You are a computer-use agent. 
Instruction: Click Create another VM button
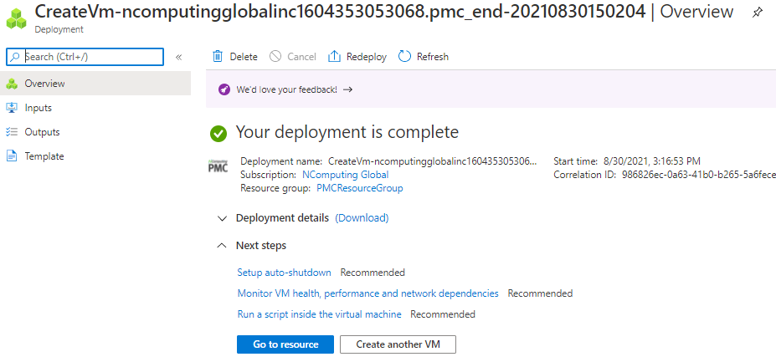tap(398, 344)
